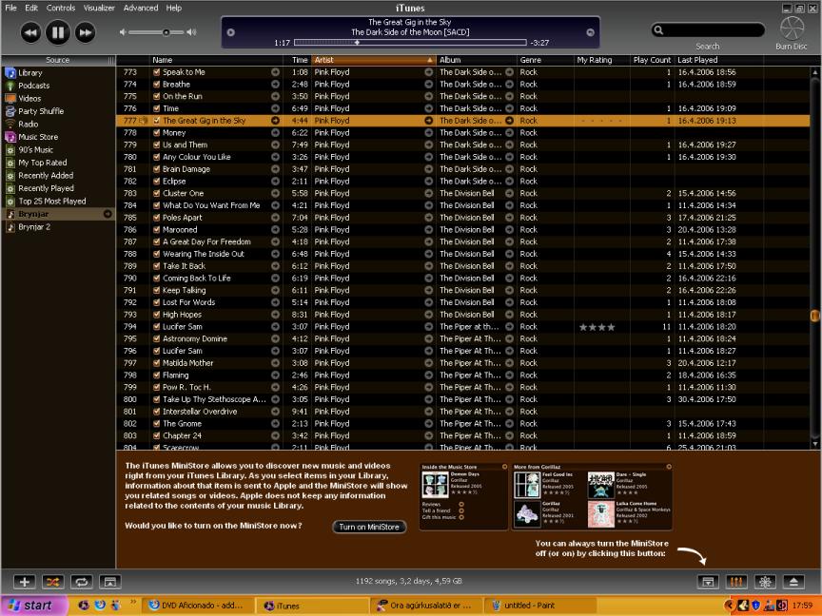Viewport: 822px width, 616px height.
Task: Uncheck the On the Run checkbox
Action: [156, 96]
